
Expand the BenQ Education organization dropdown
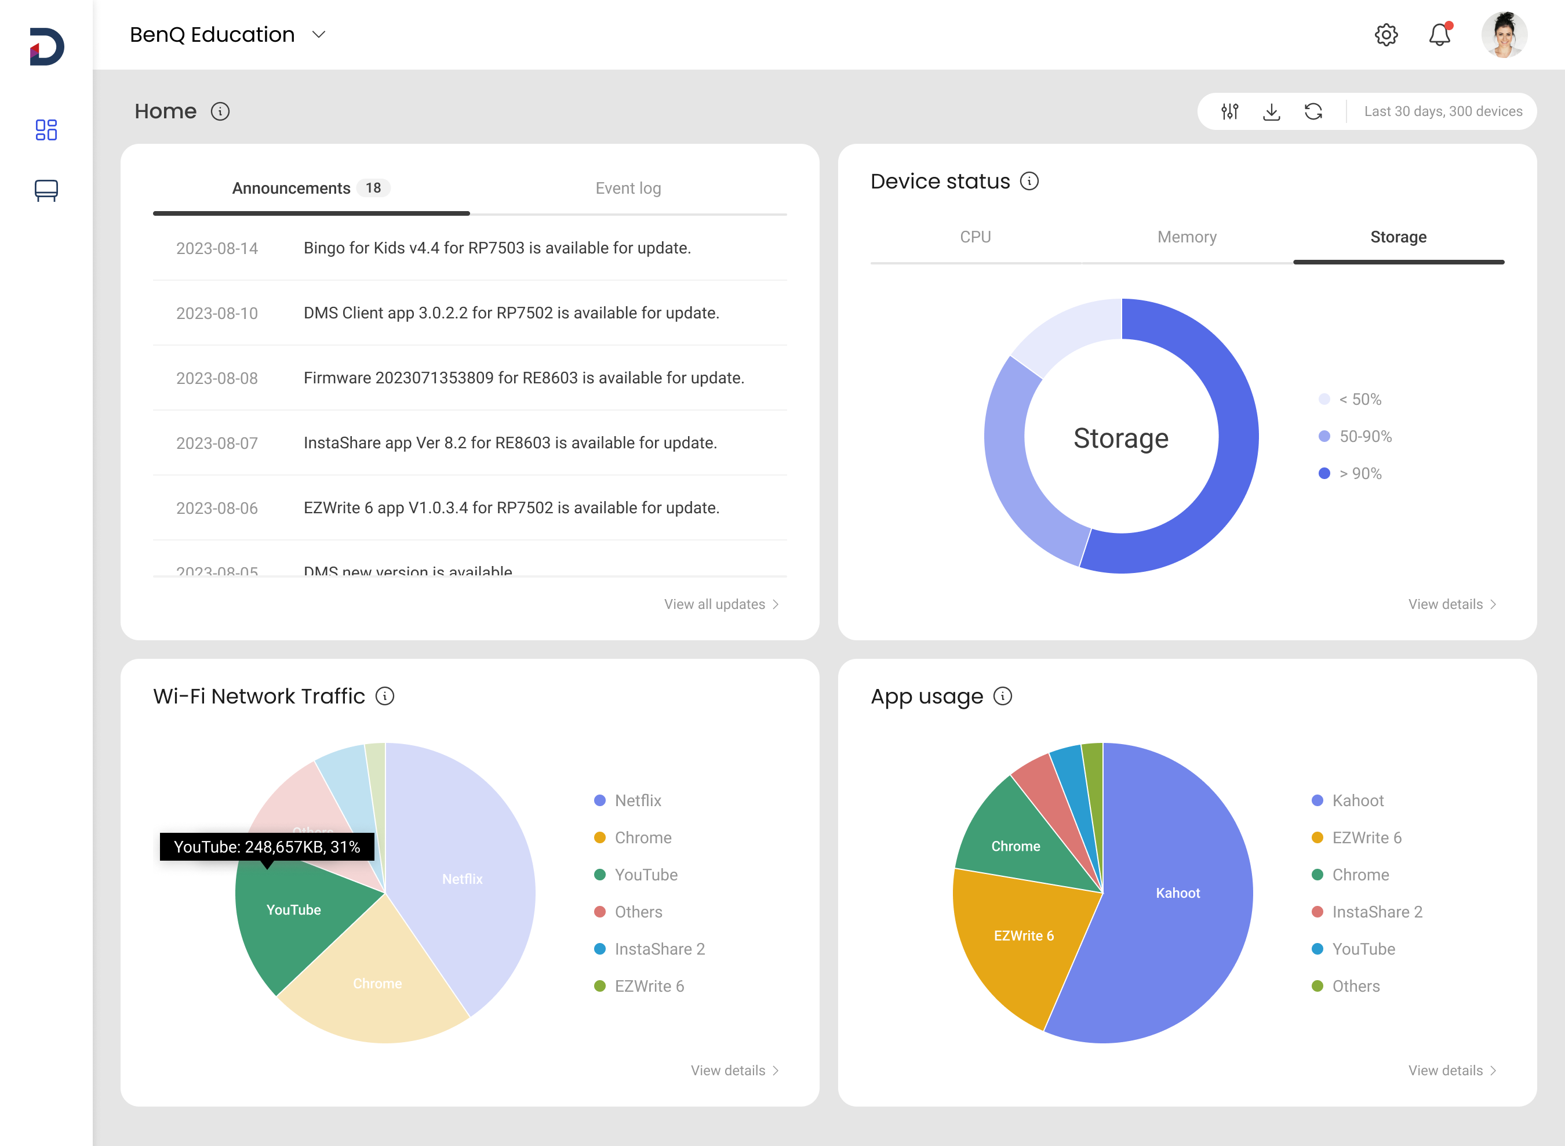click(x=318, y=35)
